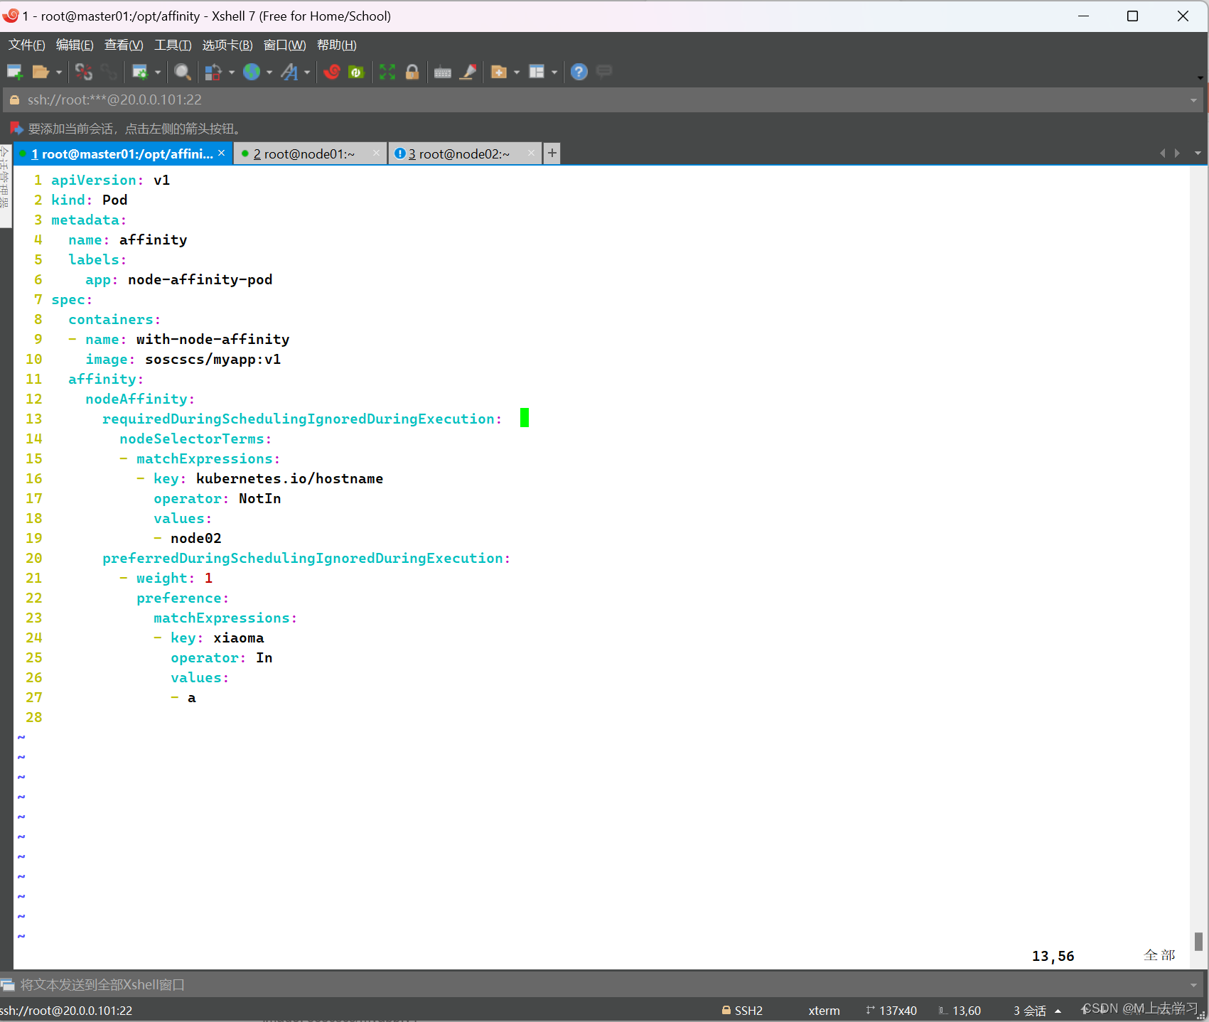The height and width of the screenshot is (1022, 1209).
Task: Toggle full screen with green arrows icon
Action: (x=387, y=72)
